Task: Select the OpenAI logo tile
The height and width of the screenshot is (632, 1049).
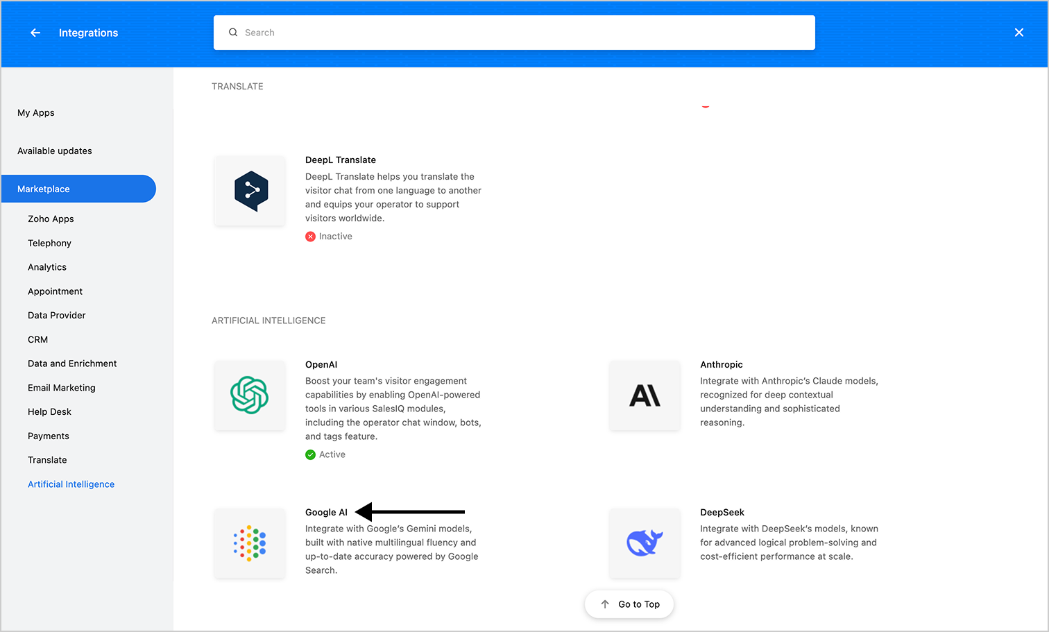Action: point(250,395)
